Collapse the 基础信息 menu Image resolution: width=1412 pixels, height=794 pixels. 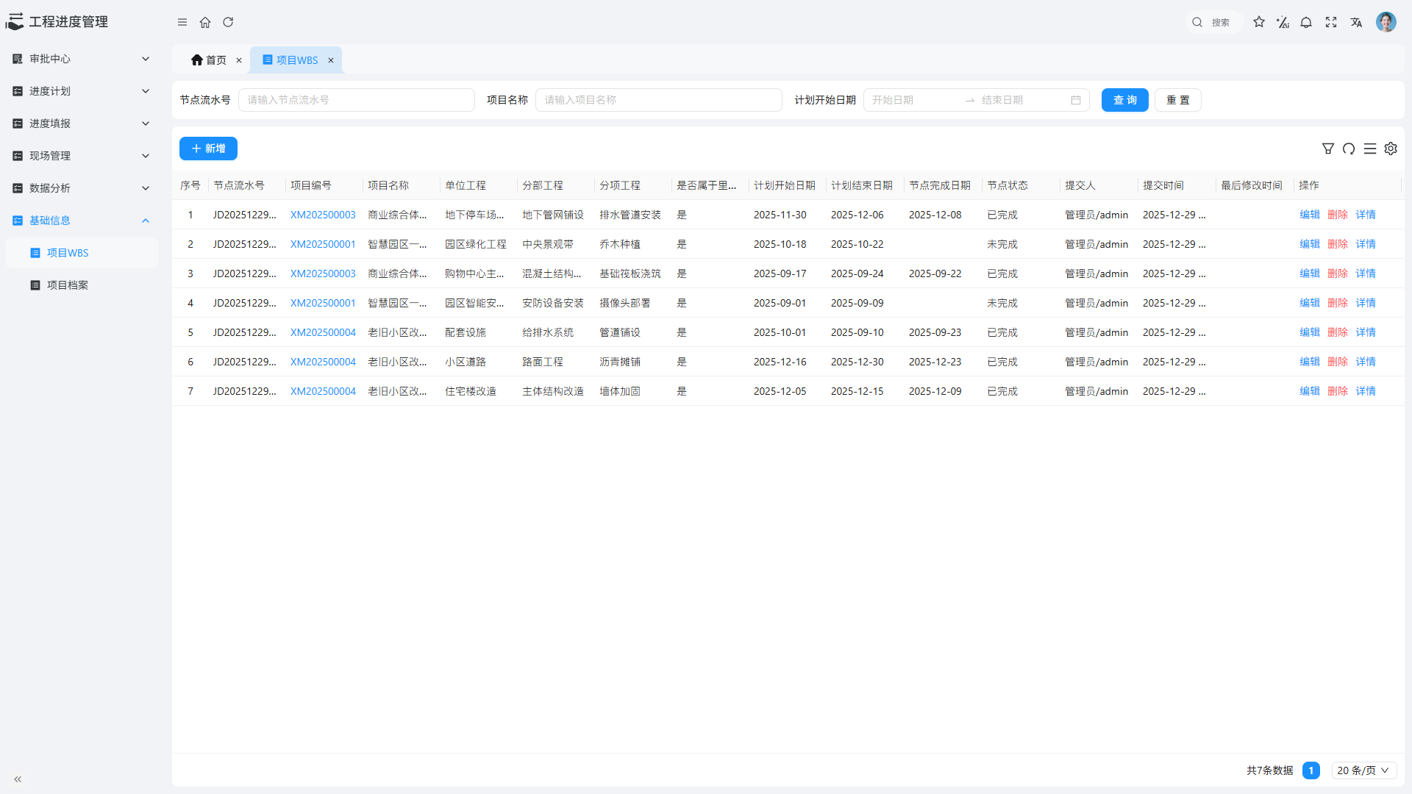click(81, 221)
